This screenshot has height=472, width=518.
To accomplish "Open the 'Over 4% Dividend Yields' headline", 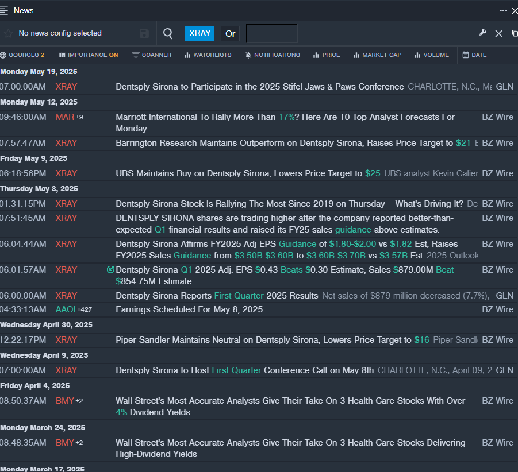I will click(x=290, y=407).
